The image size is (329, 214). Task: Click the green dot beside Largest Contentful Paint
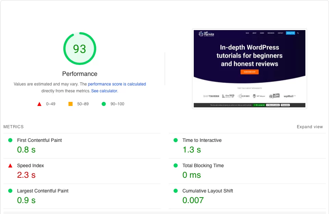(10, 191)
